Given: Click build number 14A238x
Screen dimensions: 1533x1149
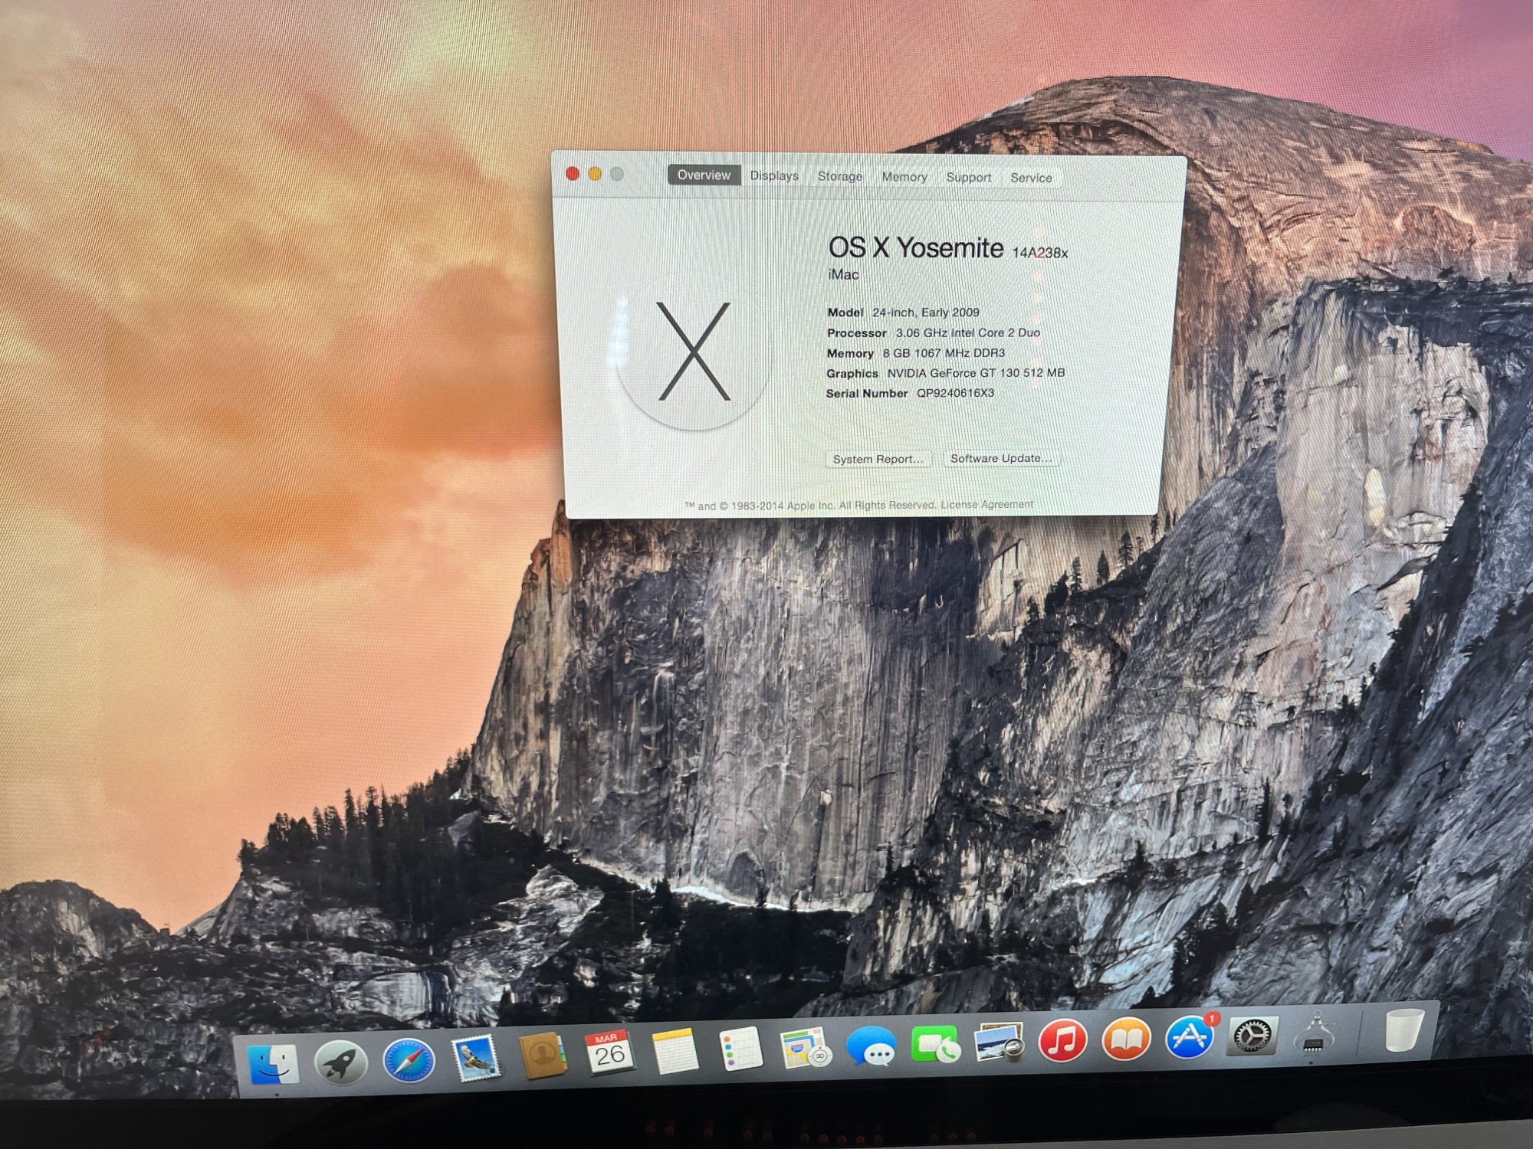Looking at the screenshot, I should tap(1040, 253).
